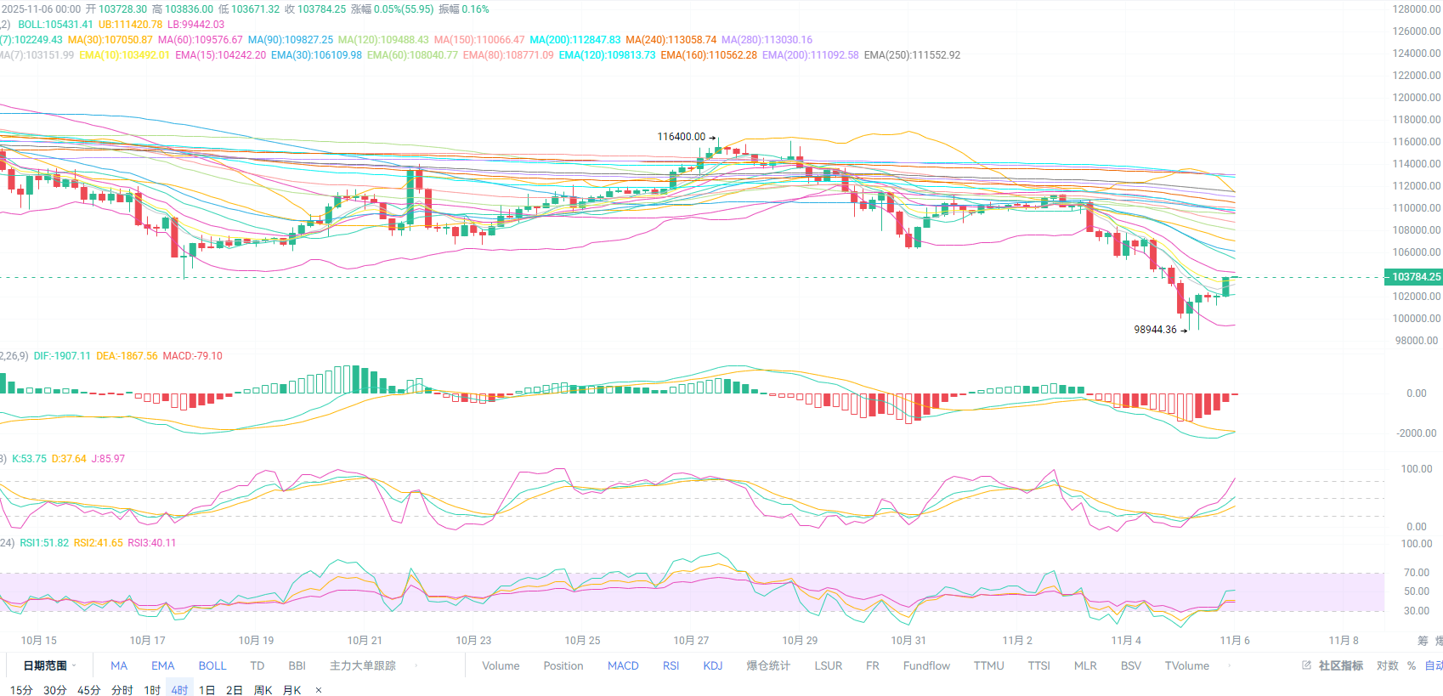Enable the Volume indicator
Image resolution: width=1443 pixels, height=696 pixels.
pos(501,665)
